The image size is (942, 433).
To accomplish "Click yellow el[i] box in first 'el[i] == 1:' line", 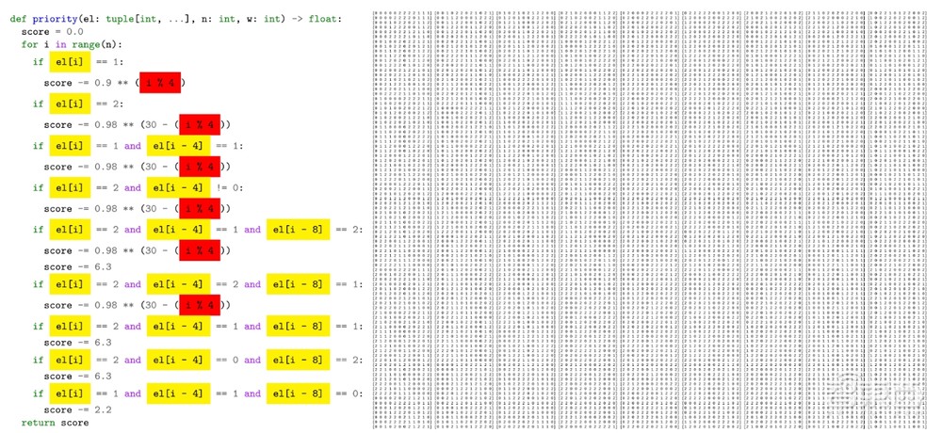I will coord(70,62).
